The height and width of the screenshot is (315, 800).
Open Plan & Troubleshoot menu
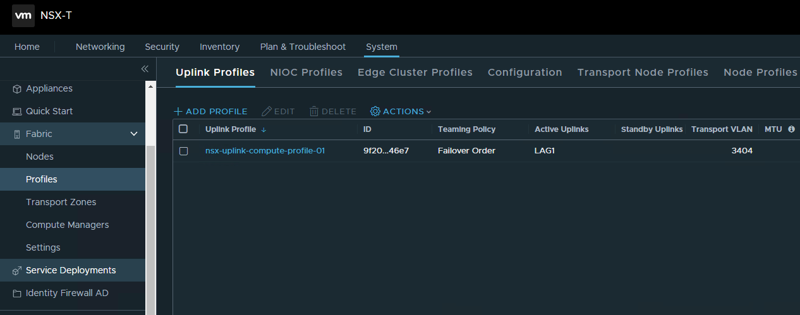[303, 47]
